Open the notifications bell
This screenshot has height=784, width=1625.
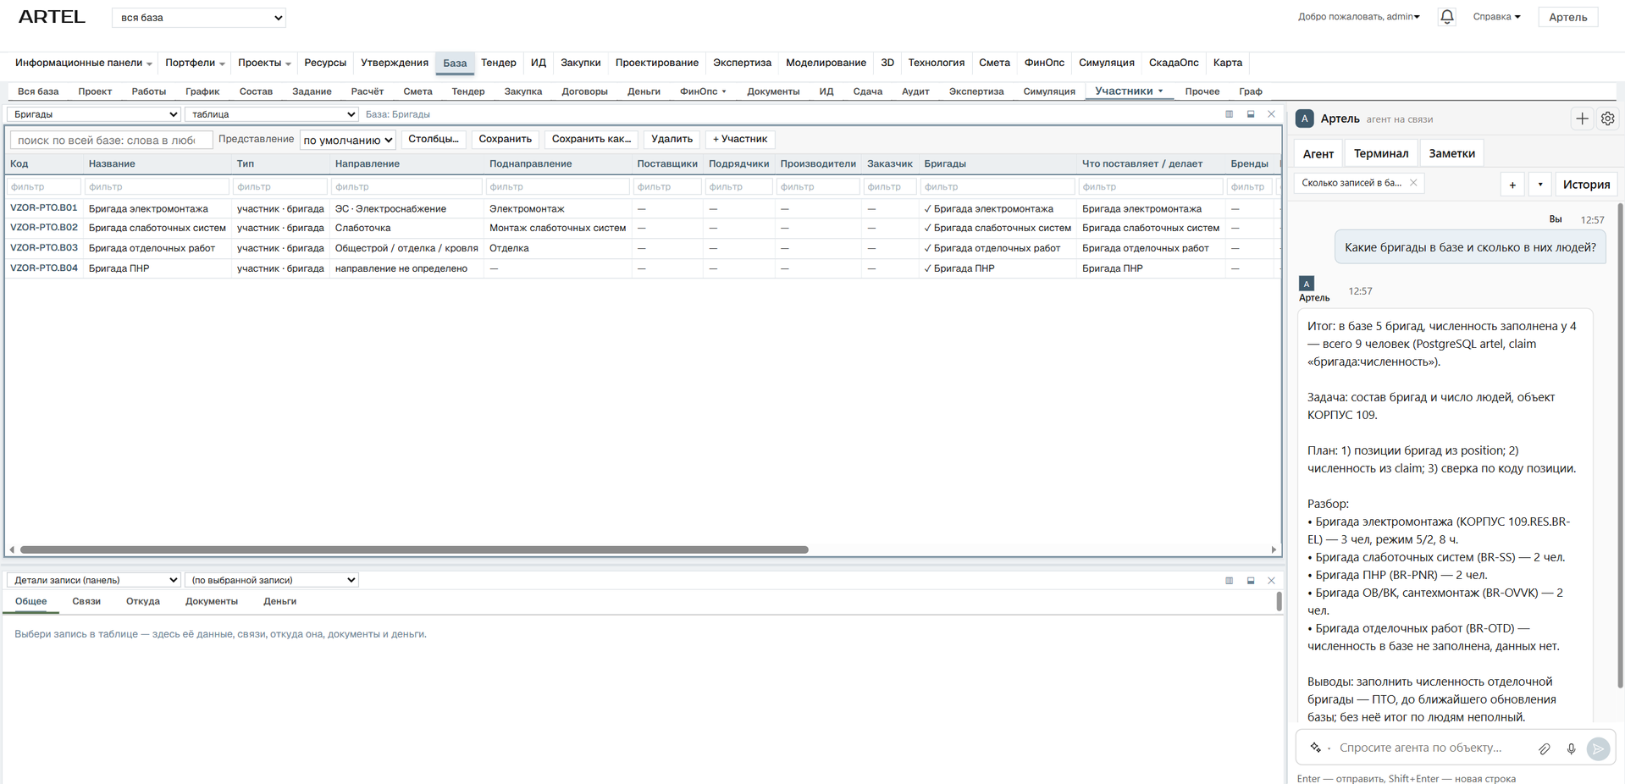[1446, 17]
